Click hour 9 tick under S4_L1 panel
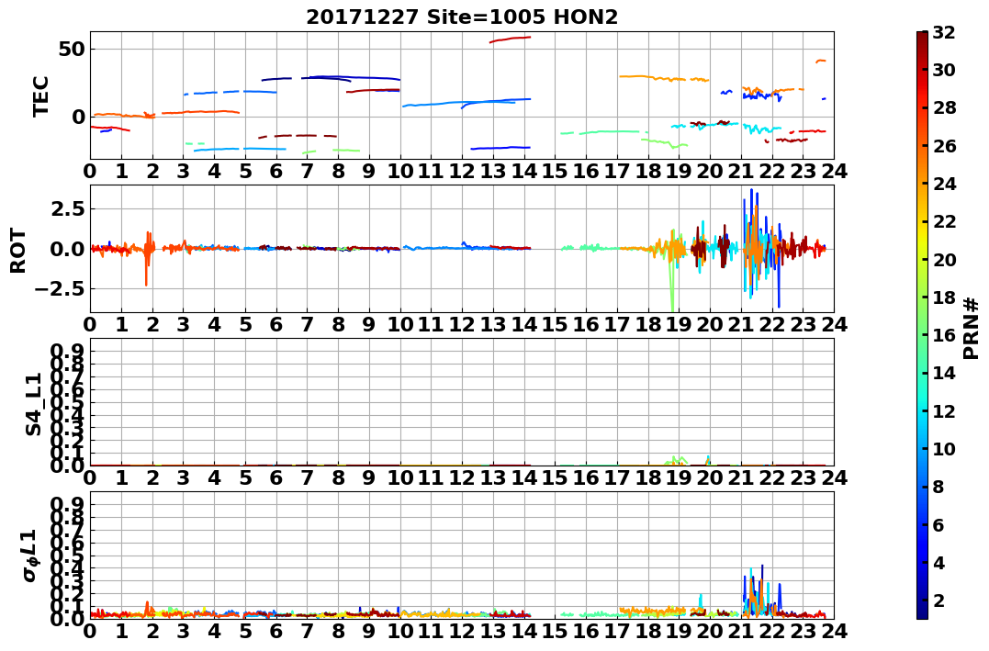 click(369, 477)
